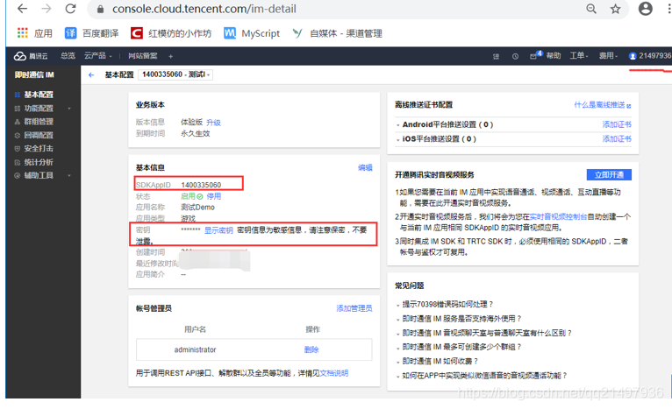Image resolution: width=672 pixels, height=409 pixels.
Task: Click the 立即开通 button
Action: click(x=609, y=174)
